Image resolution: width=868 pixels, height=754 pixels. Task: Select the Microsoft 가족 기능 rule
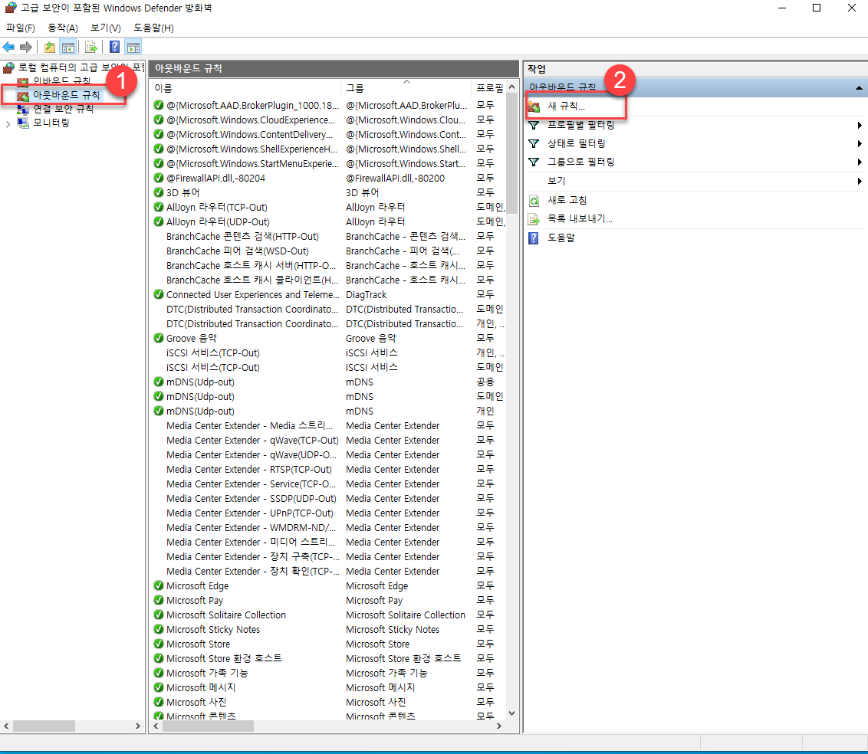[207, 673]
